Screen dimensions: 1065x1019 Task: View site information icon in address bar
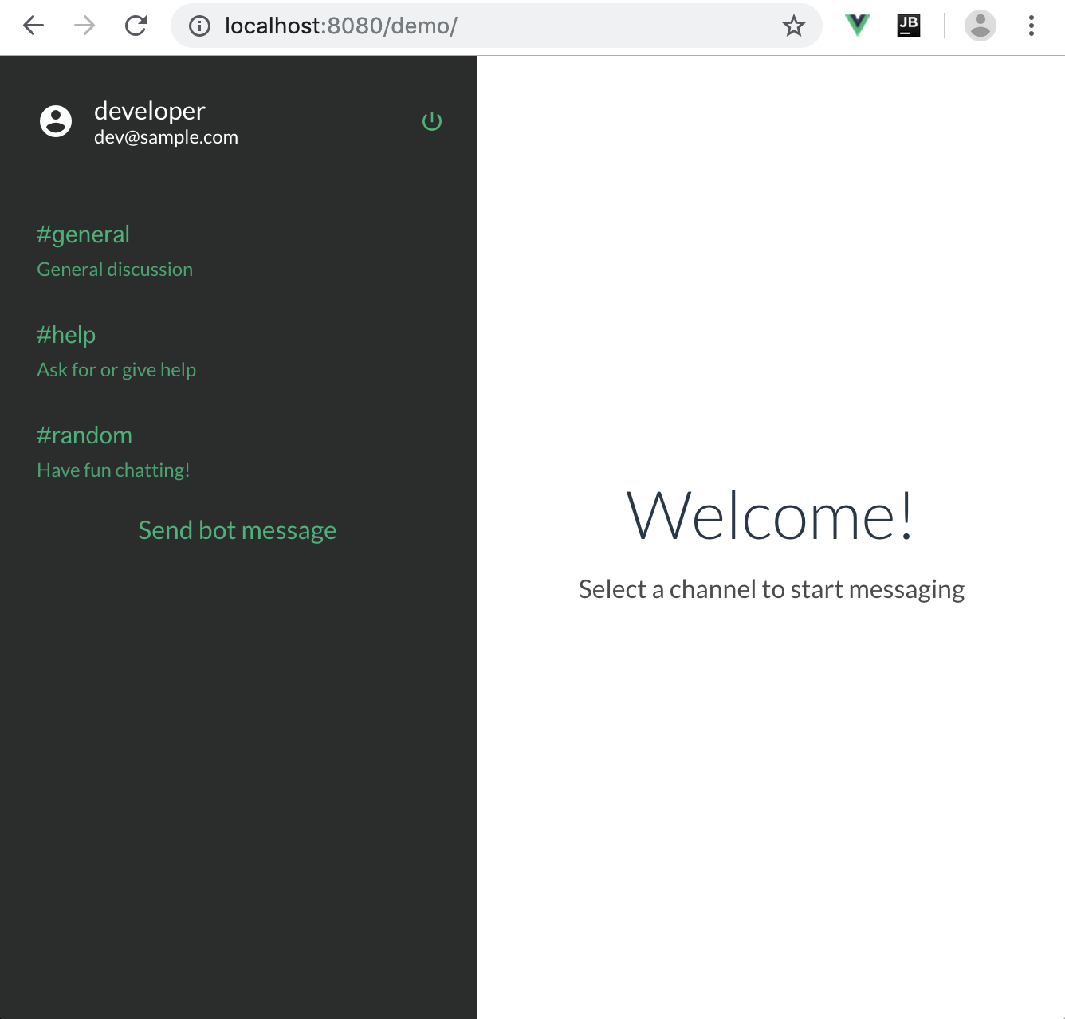click(x=199, y=26)
